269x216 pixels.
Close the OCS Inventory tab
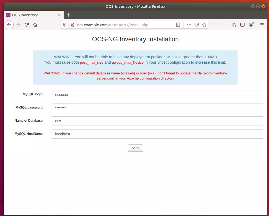[x=59, y=15]
